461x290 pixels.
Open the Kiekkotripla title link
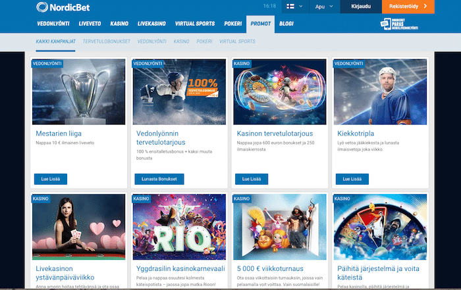(356, 133)
